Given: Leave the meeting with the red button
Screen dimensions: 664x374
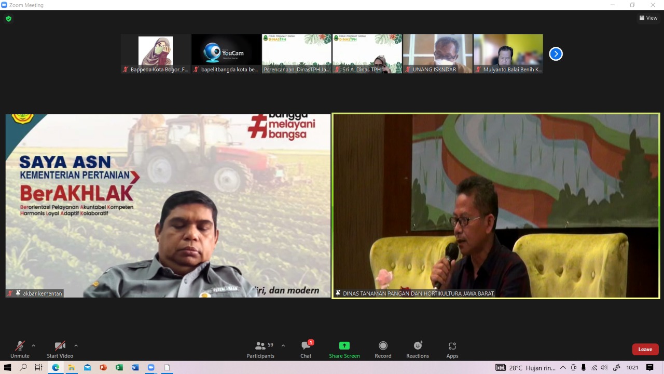Looking at the screenshot, I should (x=645, y=349).
